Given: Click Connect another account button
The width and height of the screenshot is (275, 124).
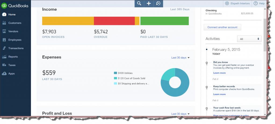Looking at the screenshot, I should 222,27.
